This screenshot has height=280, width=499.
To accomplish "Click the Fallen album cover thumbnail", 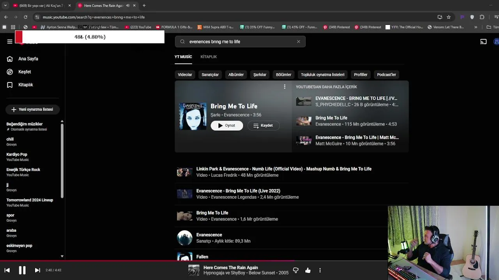I will tap(185, 257).
